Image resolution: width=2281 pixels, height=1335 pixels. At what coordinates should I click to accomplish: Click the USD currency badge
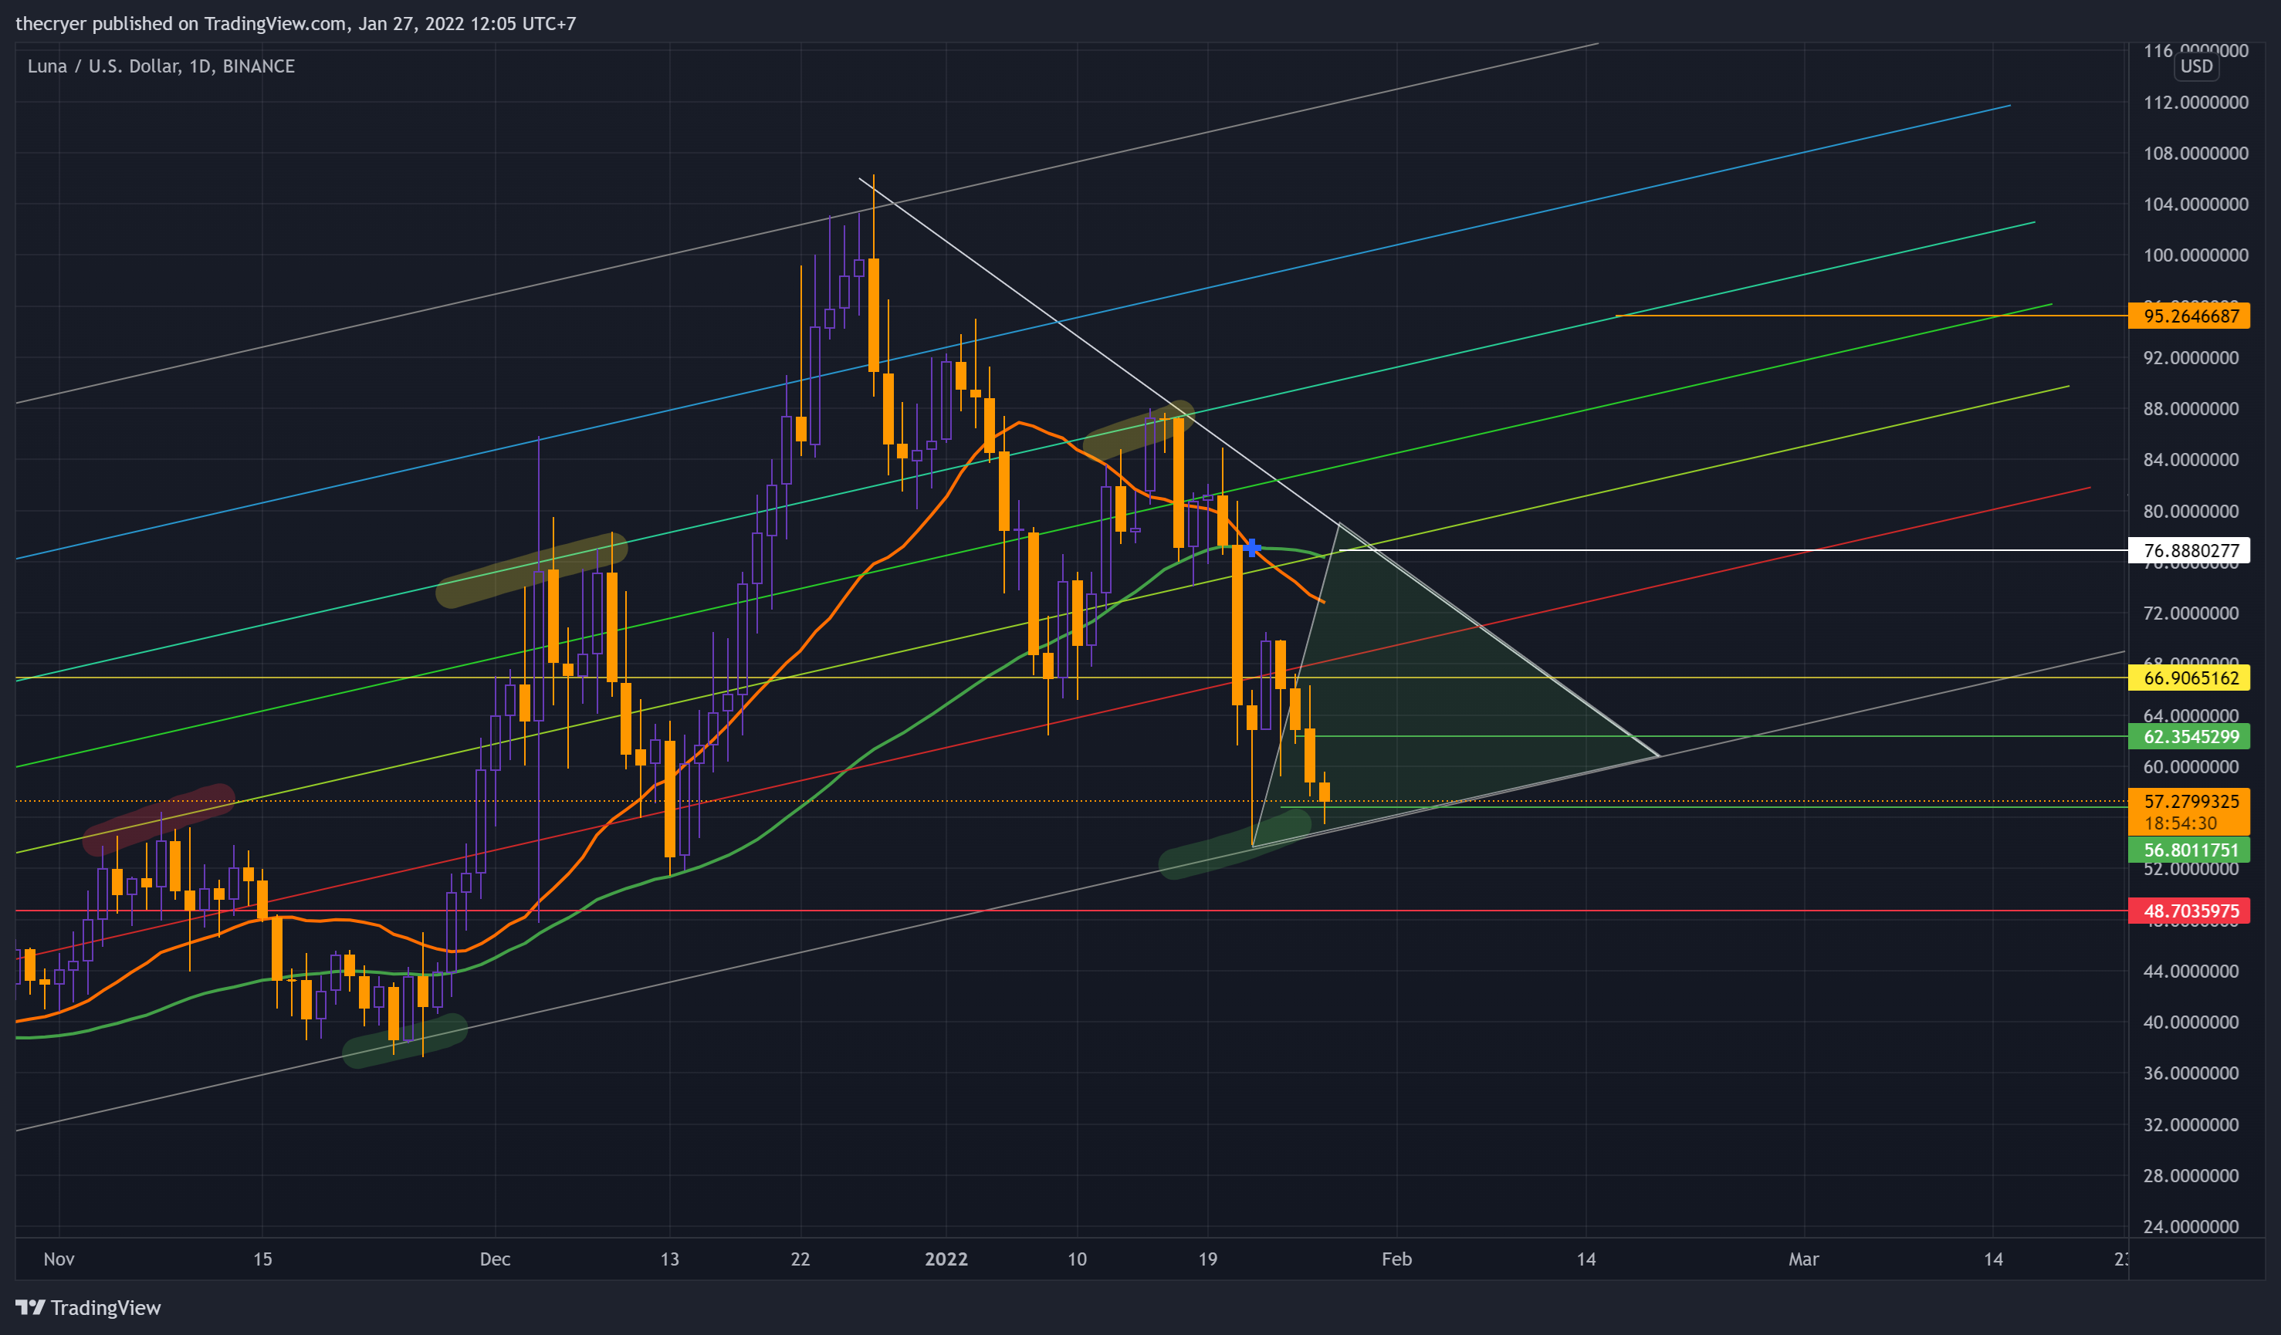[x=2196, y=66]
